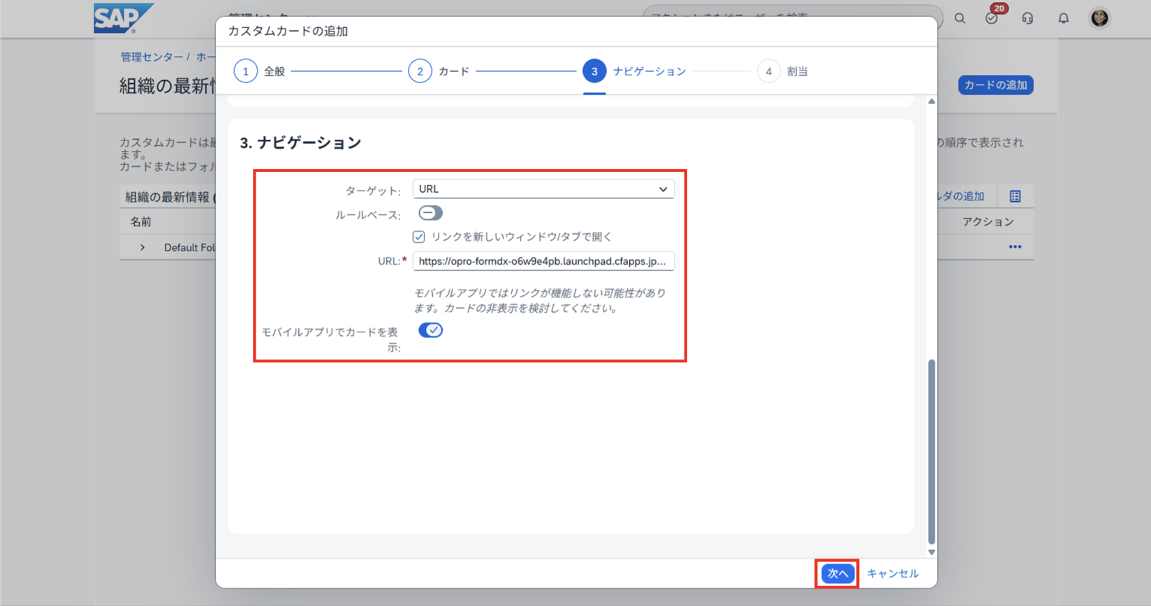Open the search magnifier icon

click(x=960, y=19)
